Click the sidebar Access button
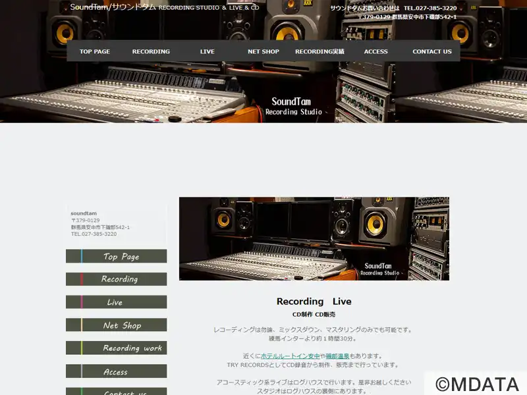The width and height of the screenshot is (527, 395). click(117, 371)
